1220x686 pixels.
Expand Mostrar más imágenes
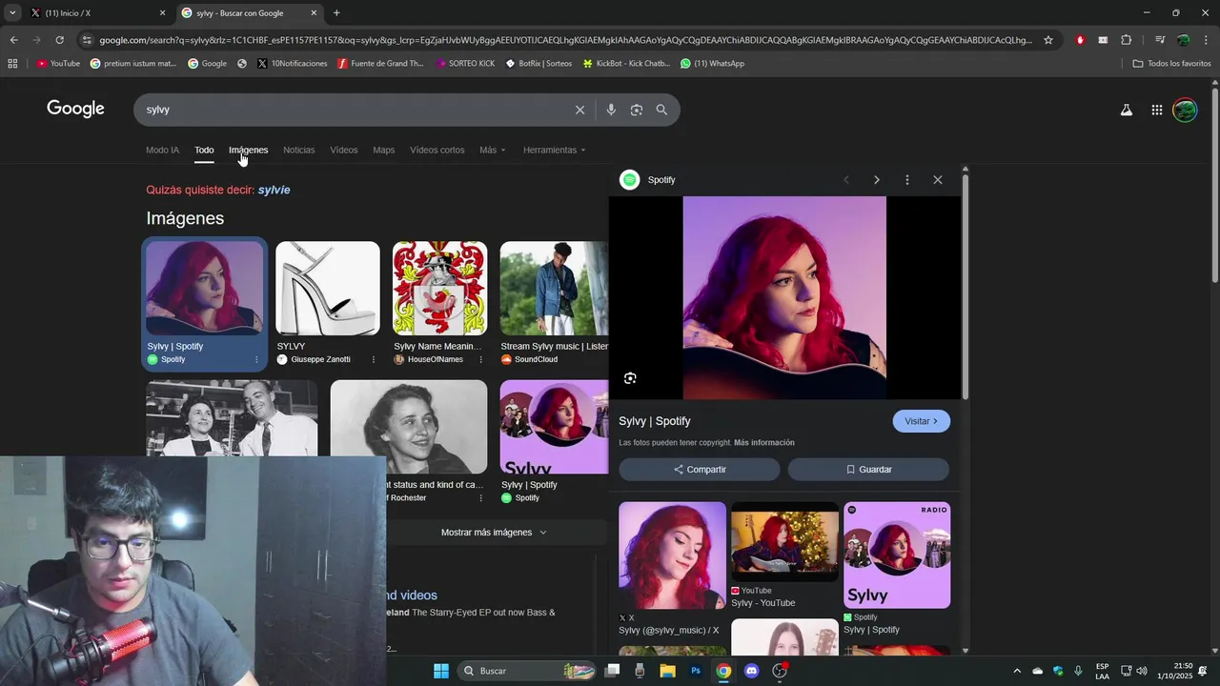pyautogui.click(x=494, y=533)
